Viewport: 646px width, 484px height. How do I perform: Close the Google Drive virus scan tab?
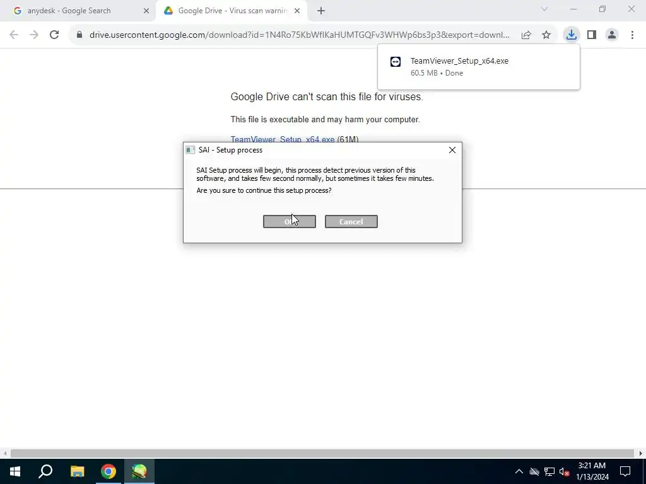(x=297, y=11)
